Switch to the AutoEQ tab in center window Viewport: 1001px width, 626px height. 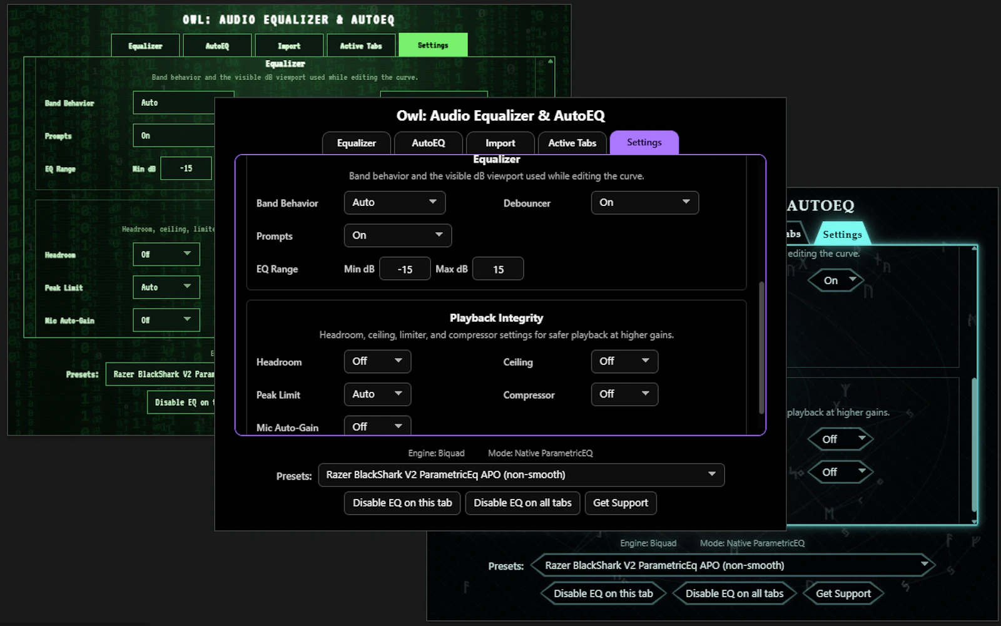coord(429,143)
